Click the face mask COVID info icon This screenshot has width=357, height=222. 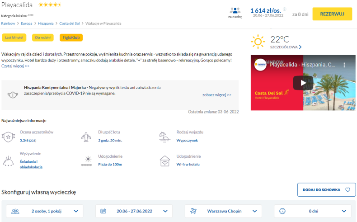click(x=13, y=94)
